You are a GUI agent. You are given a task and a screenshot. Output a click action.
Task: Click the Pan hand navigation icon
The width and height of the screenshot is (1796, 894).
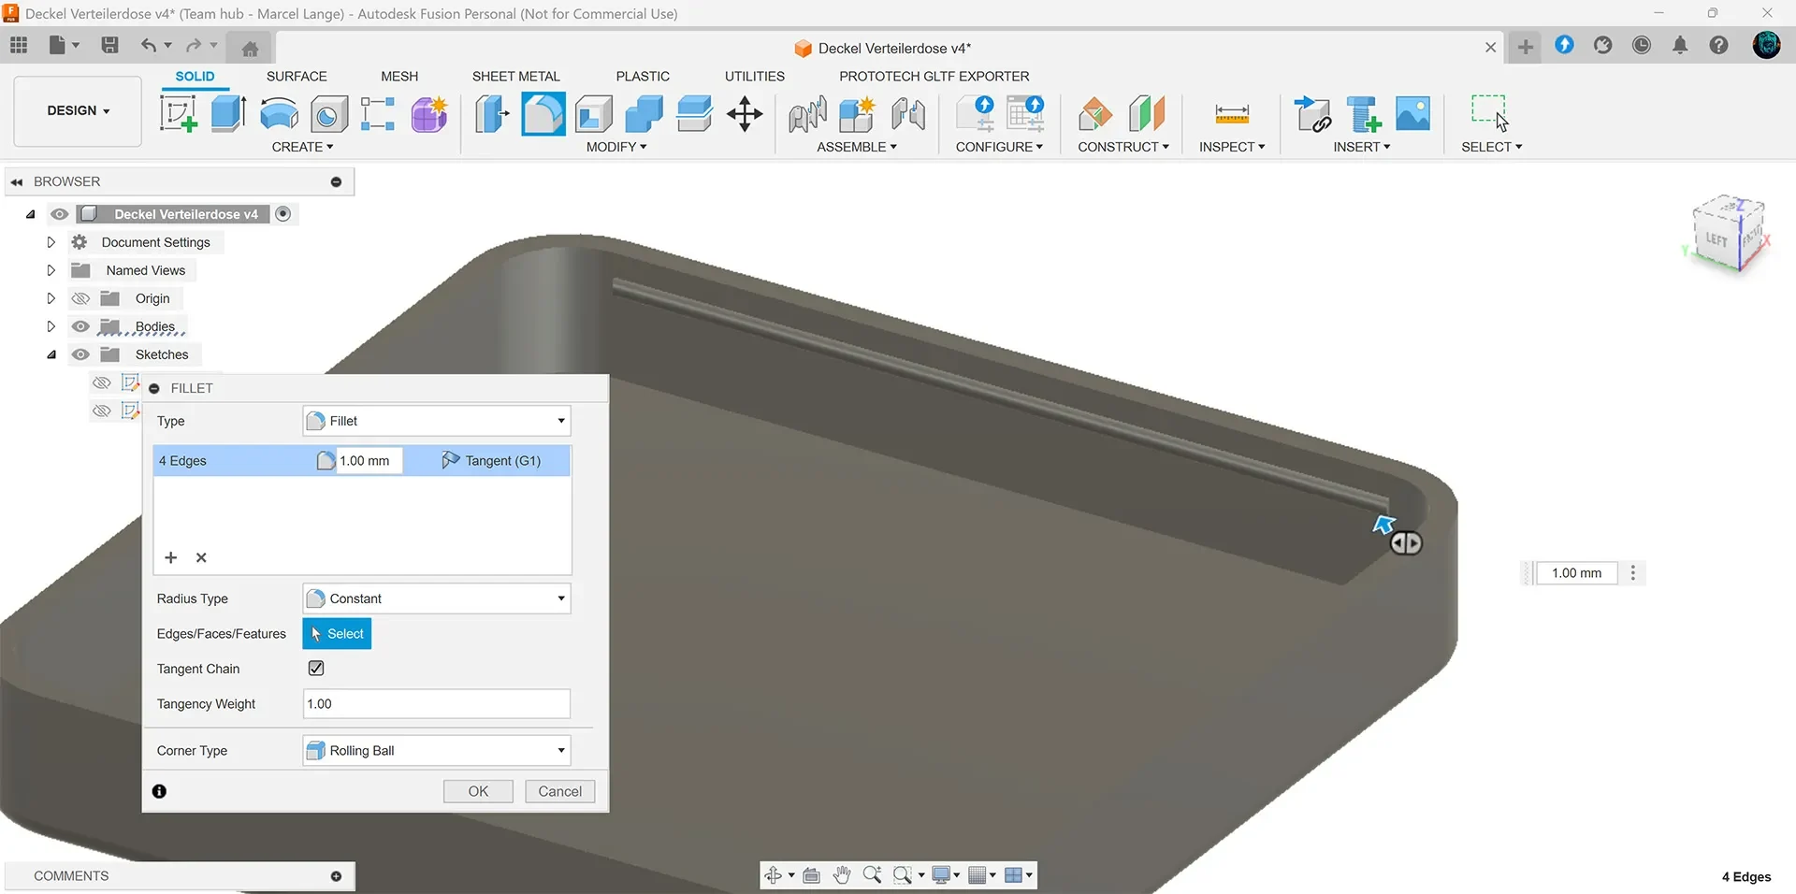[842, 875]
